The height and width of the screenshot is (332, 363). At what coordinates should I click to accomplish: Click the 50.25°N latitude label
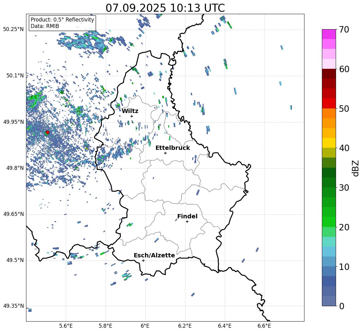[13, 29]
